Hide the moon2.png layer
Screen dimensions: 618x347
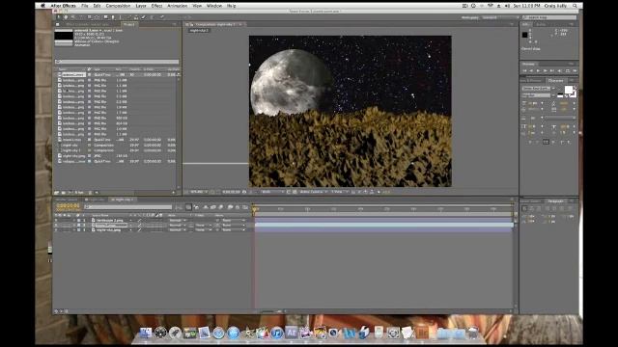(x=56, y=225)
